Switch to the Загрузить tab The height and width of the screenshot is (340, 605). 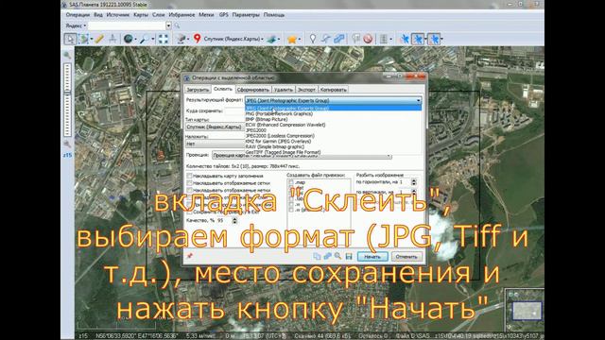[x=198, y=90]
